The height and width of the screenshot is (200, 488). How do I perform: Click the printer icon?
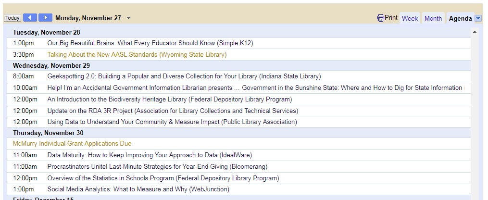click(x=380, y=18)
